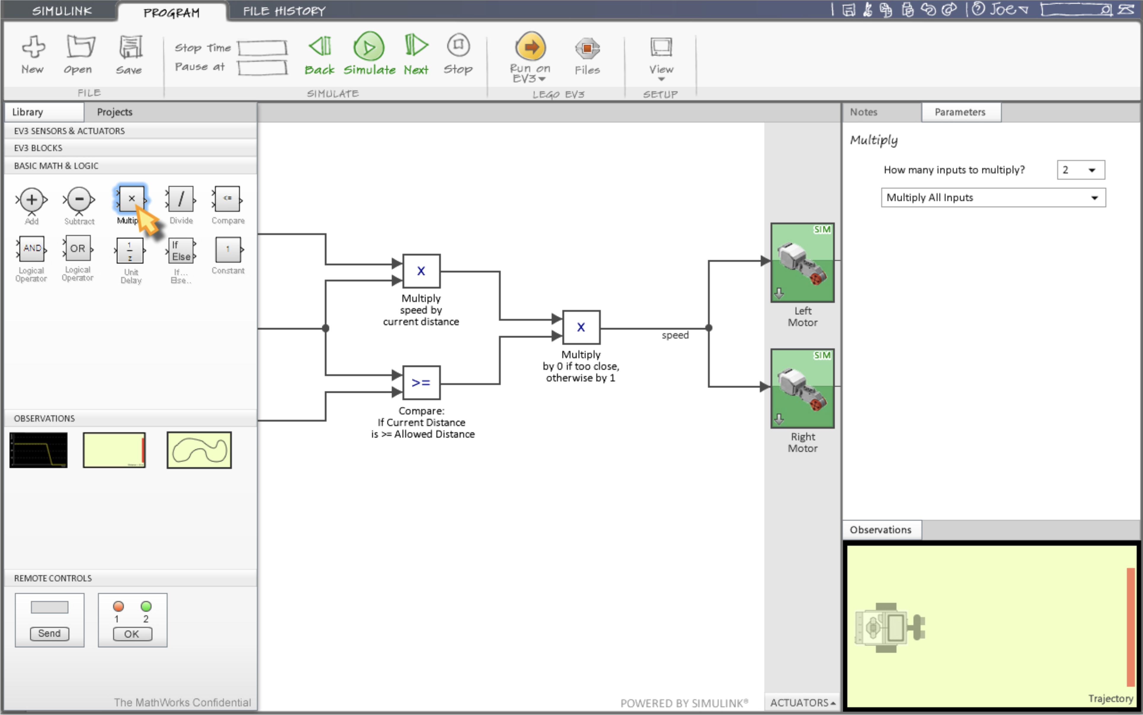The image size is (1143, 715).
Task: Click the Run on EV3 button
Action: [x=530, y=47]
